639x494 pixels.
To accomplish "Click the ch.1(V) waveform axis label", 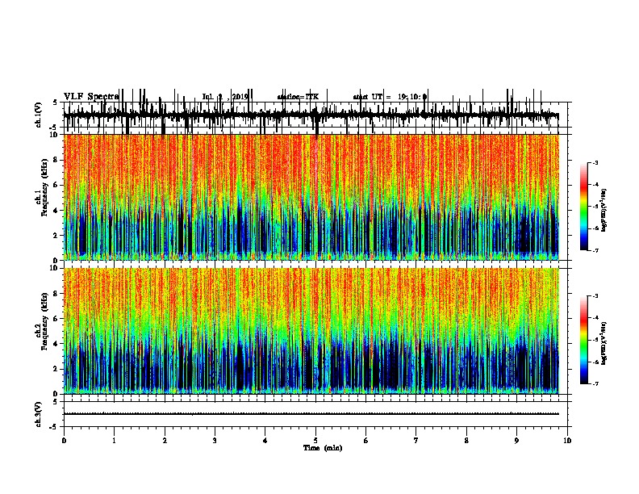I will pyautogui.click(x=39, y=115).
